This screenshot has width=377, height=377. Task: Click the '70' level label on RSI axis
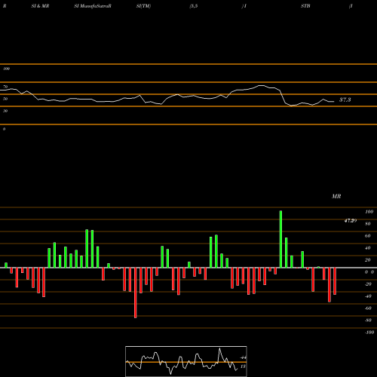(x=5, y=87)
